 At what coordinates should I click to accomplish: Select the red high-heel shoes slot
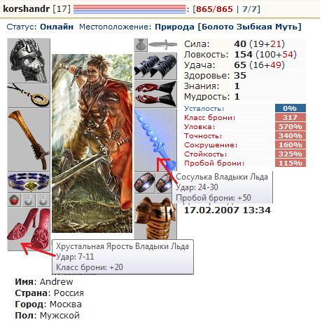coord(29,229)
